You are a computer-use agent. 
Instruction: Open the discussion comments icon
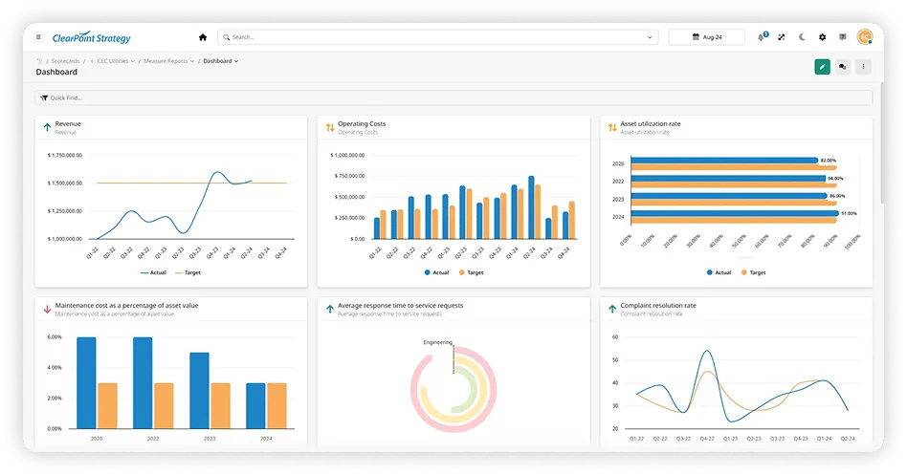click(843, 67)
